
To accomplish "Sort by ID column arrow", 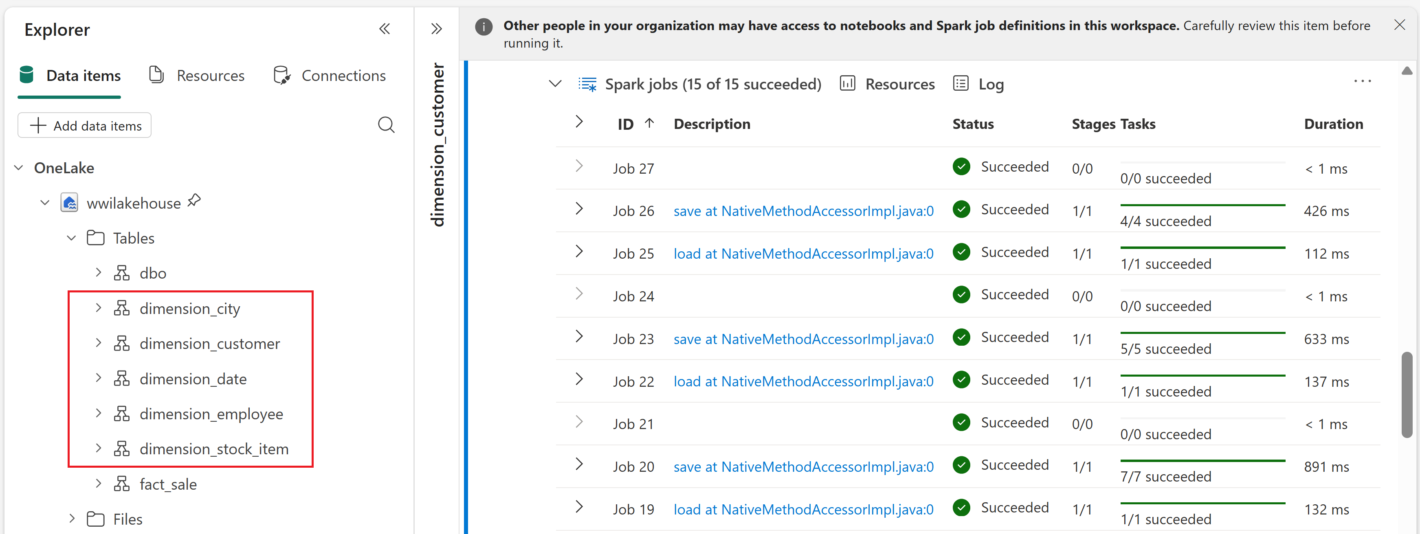I will pos(649,123).
